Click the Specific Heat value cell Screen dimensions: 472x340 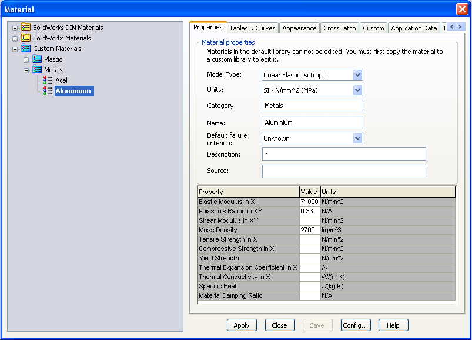point(310,286)
